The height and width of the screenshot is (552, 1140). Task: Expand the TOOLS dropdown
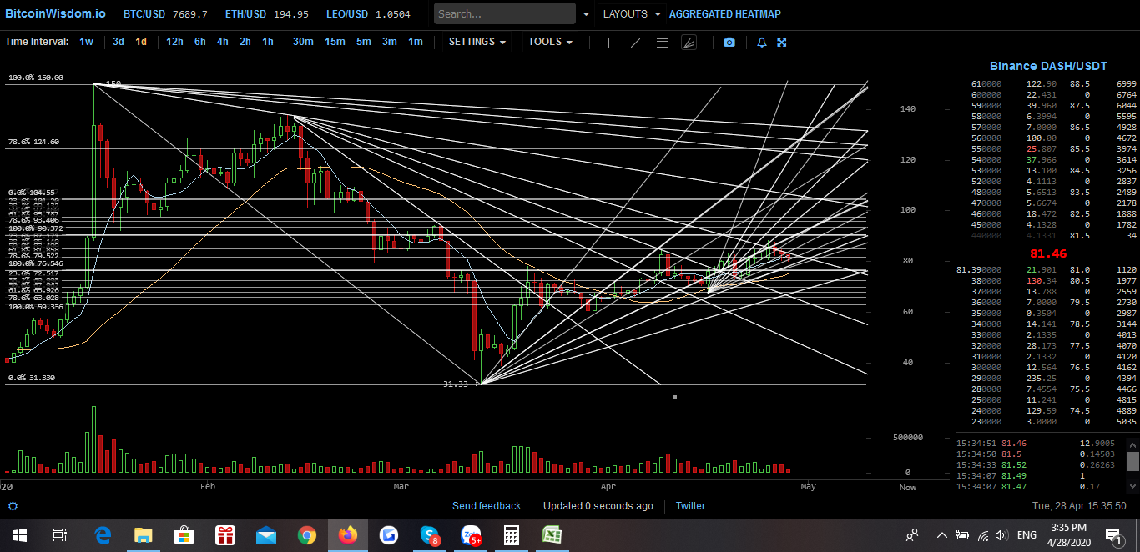[x=551, y=42]
